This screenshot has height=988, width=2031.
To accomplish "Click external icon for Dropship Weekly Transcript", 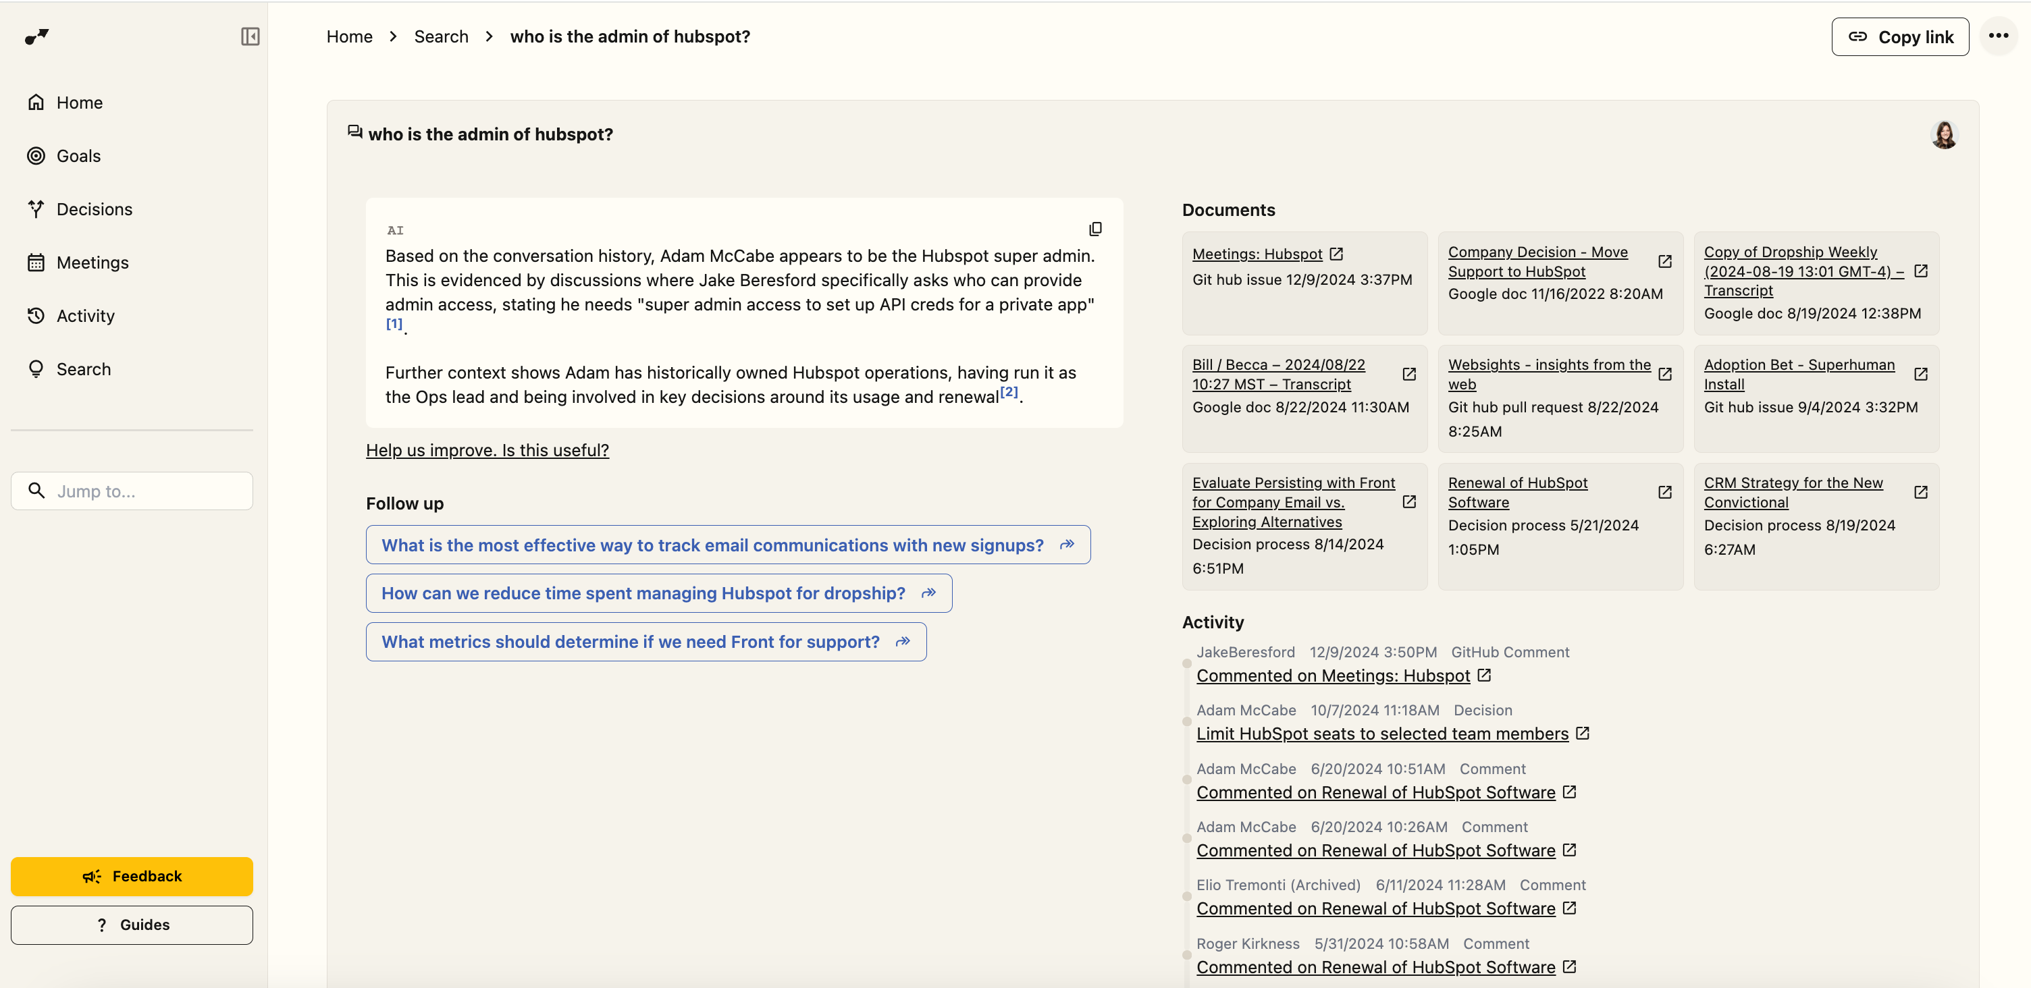I will [x=1921, y=271].
